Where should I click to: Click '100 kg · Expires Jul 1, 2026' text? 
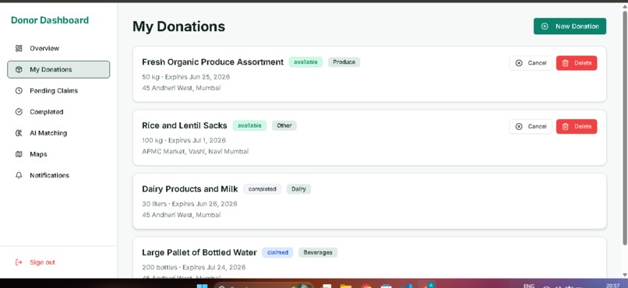[184, 140]
